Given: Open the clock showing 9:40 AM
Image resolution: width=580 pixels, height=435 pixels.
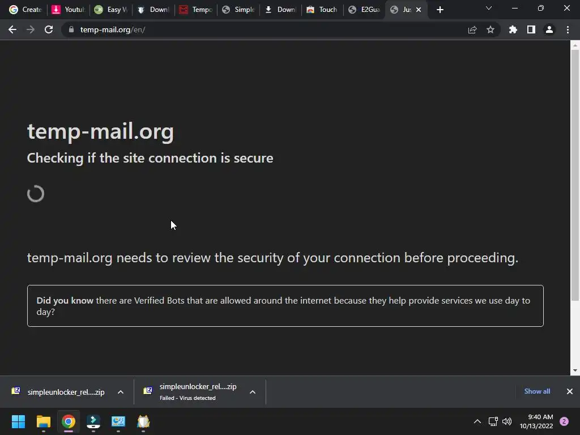Looking at the screenshot, I should click(x=536, y=421).
